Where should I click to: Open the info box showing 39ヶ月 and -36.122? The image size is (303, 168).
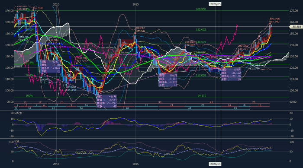tap(231, 74)
